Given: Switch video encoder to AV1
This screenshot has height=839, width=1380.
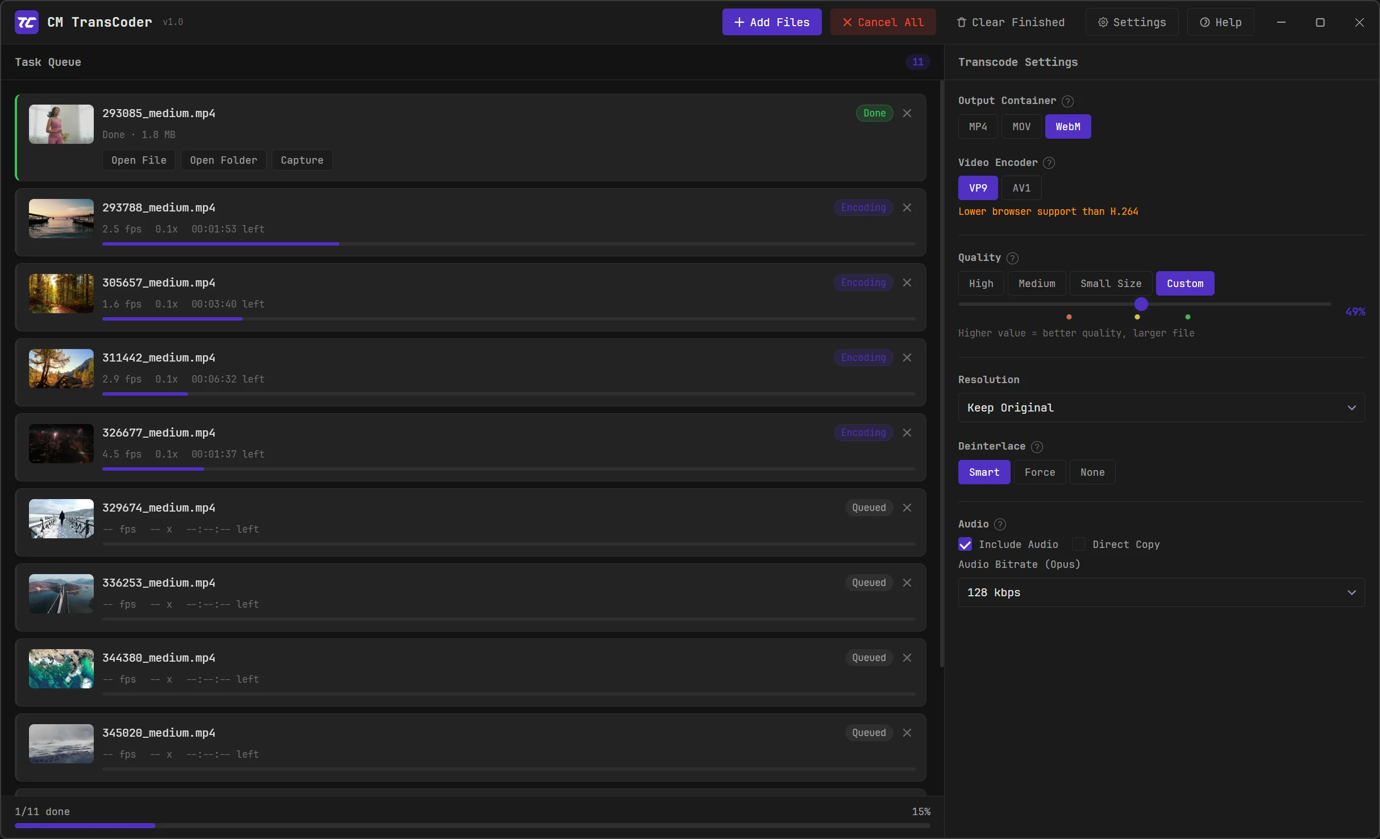Looking at the screenshot, I should point(1021,188).
